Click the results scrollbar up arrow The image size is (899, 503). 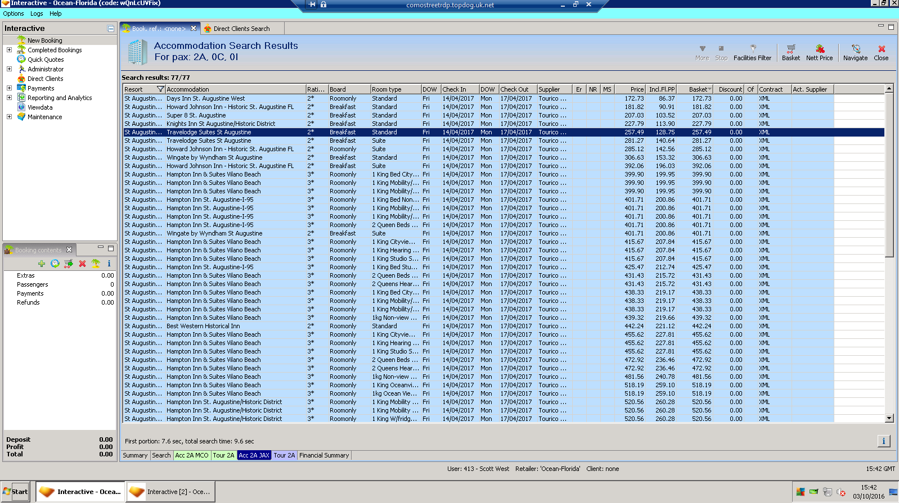coord(889,89)
